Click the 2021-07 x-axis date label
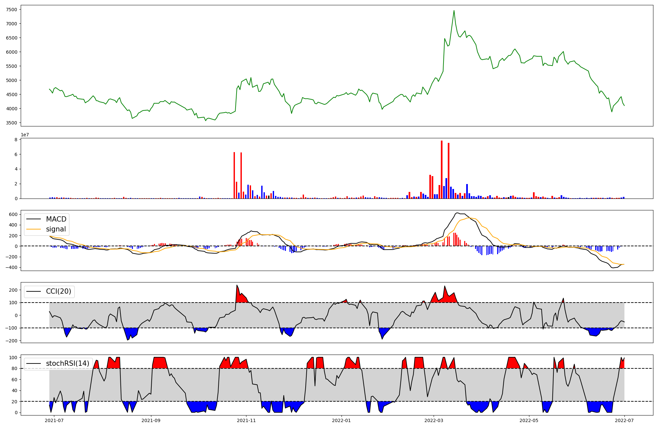 (x=54, y=420)
